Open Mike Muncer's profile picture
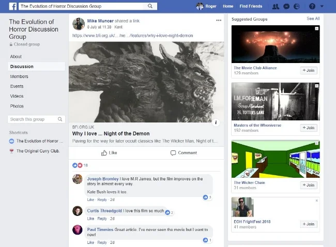Screen dimensions: 336x247 (79, 24)
